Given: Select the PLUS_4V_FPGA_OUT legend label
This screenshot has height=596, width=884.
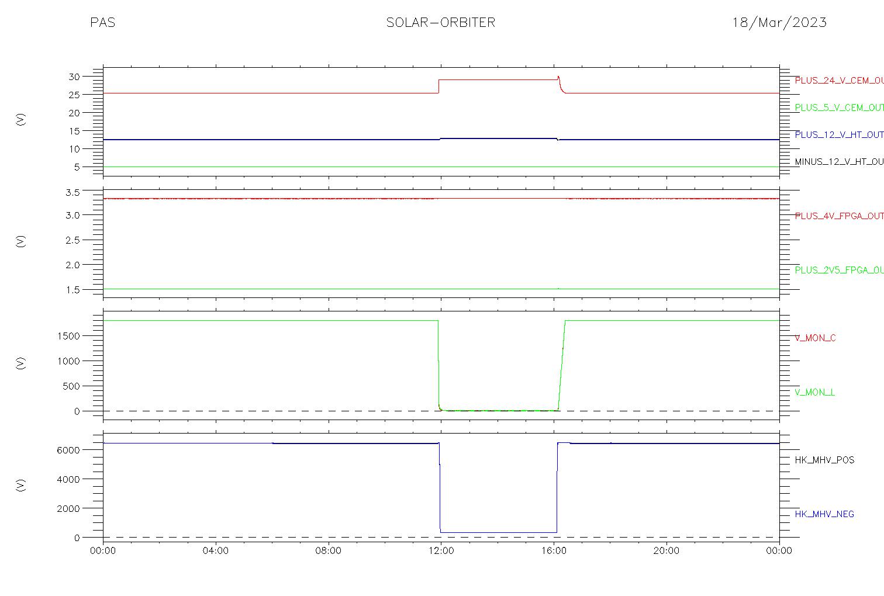Looking at the screenshot, I should [x=839, y=216].
